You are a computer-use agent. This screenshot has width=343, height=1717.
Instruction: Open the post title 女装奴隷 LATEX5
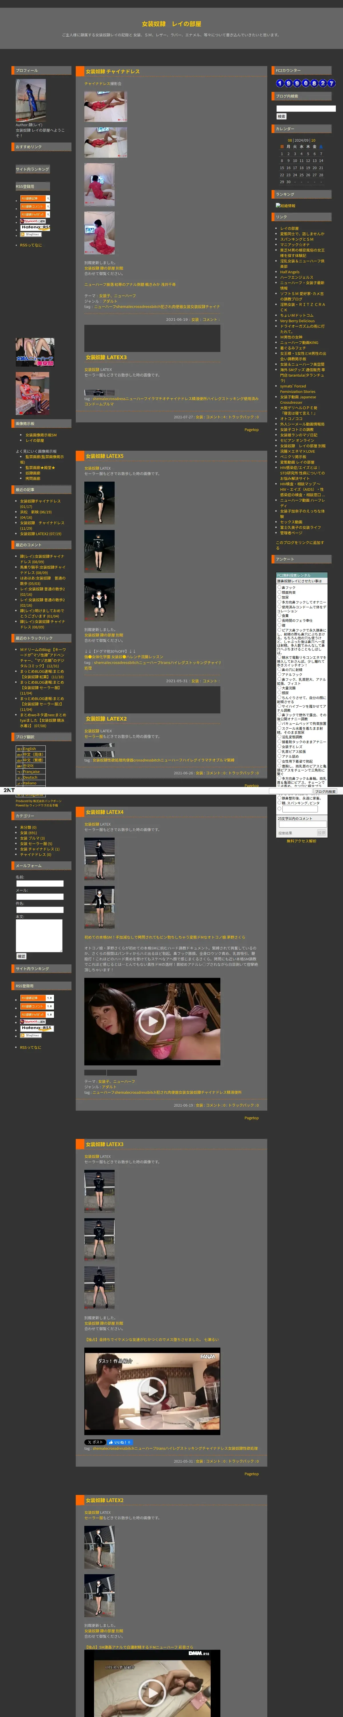[x=105, y=456]
